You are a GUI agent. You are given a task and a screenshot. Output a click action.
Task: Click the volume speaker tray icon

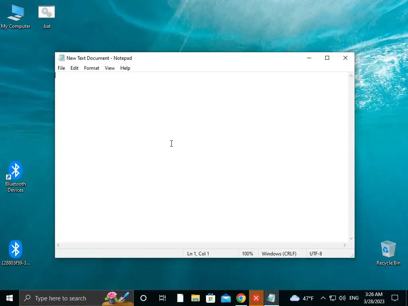(342, 298)
